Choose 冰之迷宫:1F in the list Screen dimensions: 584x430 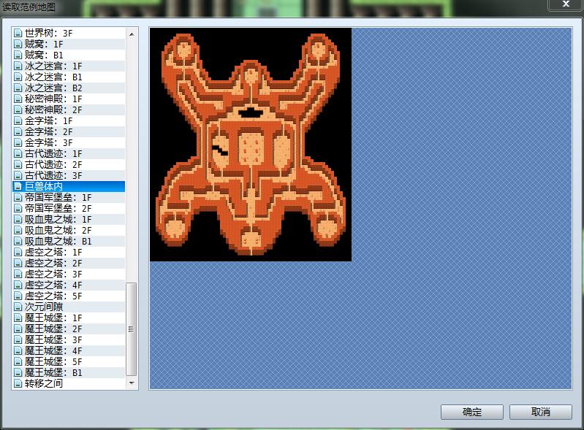[x=69, y=66]
